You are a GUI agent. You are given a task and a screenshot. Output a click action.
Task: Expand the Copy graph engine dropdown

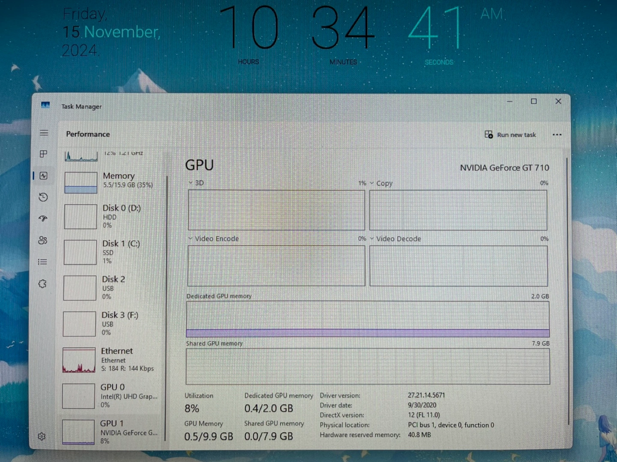[x=371, y=183]
